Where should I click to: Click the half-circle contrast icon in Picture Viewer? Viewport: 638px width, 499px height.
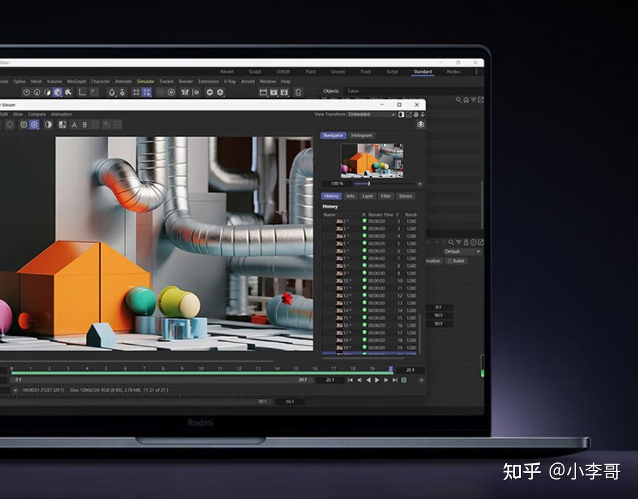[x=48, y=125]
